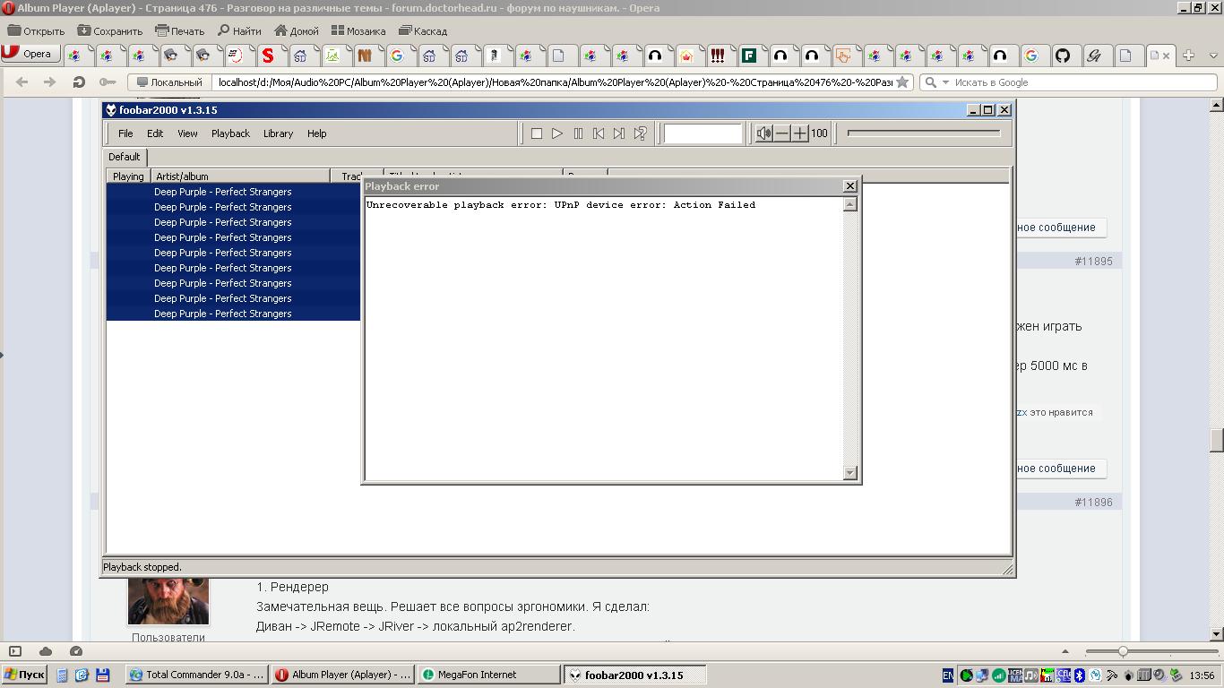The image size is (1224, 688).
Task: Click the bookmark star in address bar
Action: 902,82
